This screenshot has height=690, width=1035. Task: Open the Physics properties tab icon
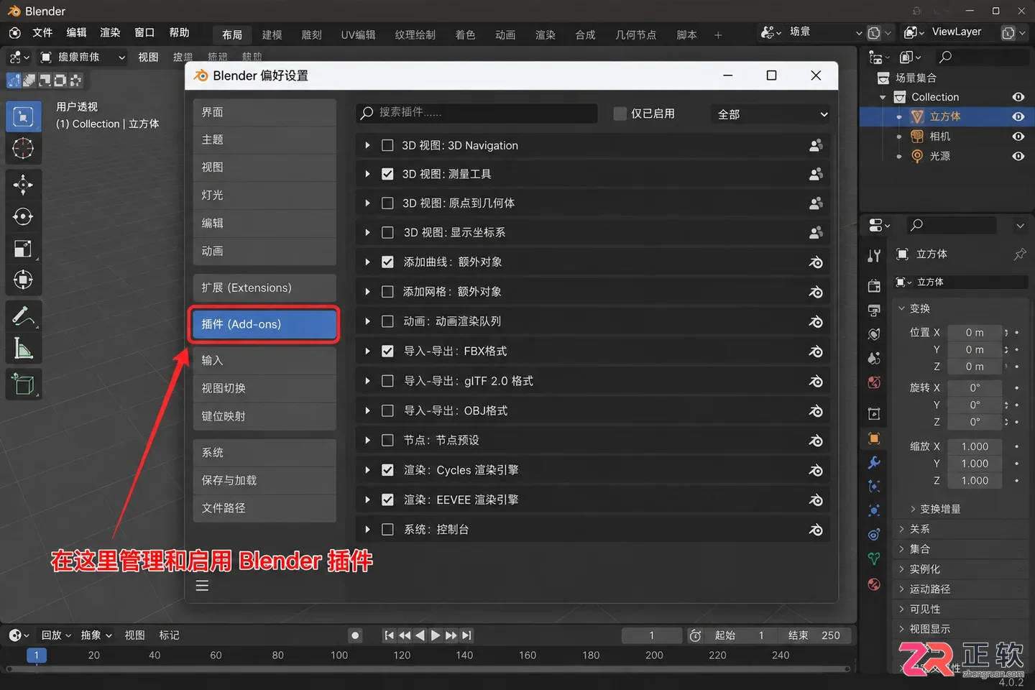[874, 510]
